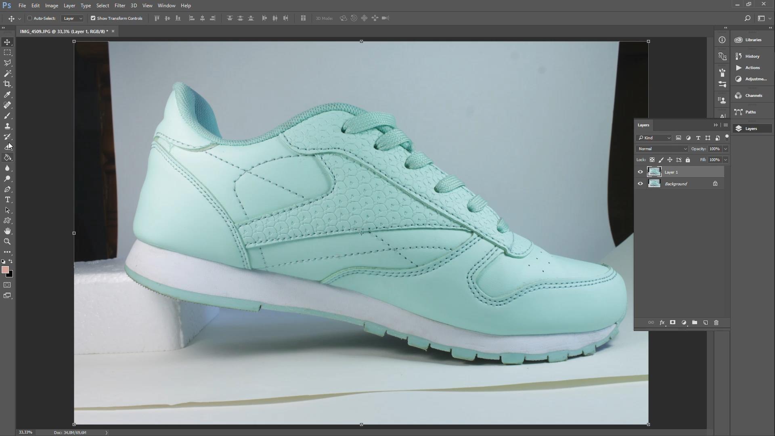Hide the Background layer

click(x=640, y=183)
